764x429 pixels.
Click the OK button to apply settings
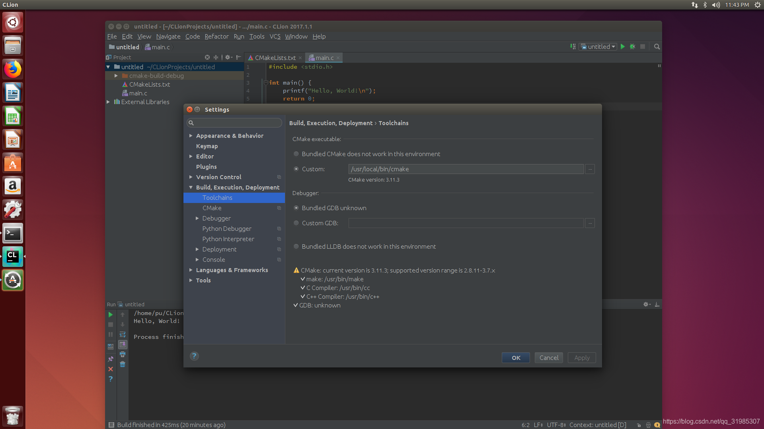[516, 357]
